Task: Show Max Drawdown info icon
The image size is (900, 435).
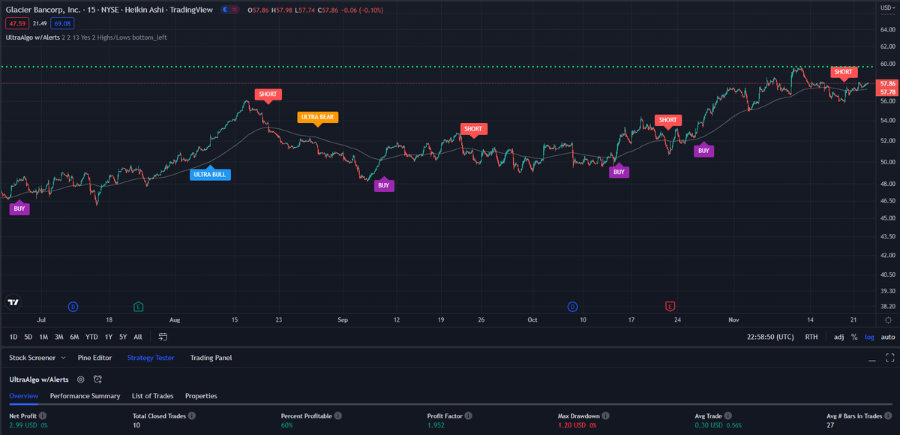Action: (606, 415)
